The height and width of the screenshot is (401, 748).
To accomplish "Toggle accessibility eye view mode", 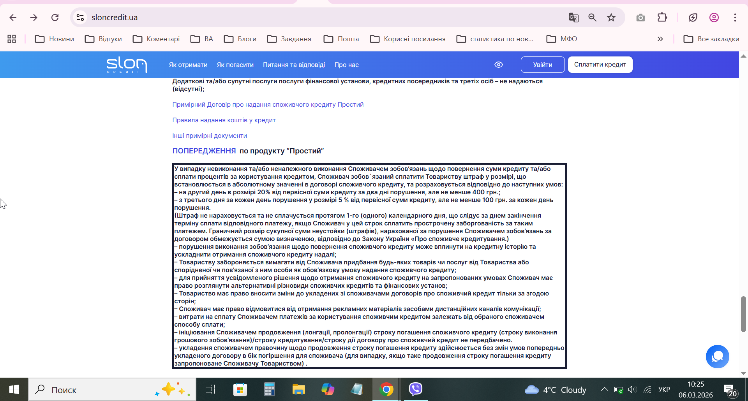I will (499, 65).
